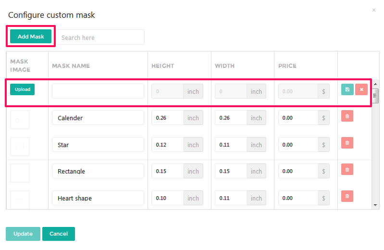Viewport: 384px width, 250px height.
Task: Cancel the new mask row with the red X icon
Action: tap(361, 89)
